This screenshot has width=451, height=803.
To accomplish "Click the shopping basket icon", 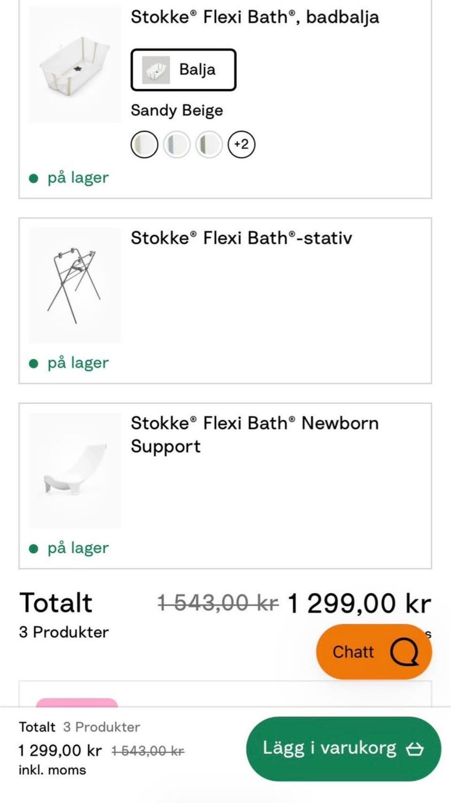I will point(415,748).
